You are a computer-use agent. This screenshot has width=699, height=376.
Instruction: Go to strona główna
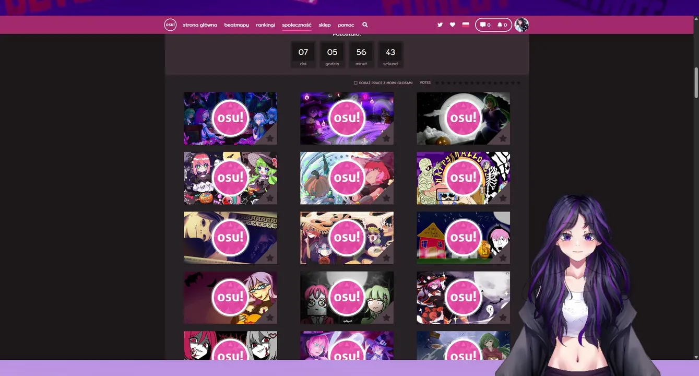point(200,25)
